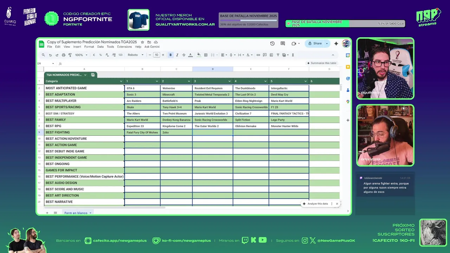Open the Format menu

tap(89, 47)
